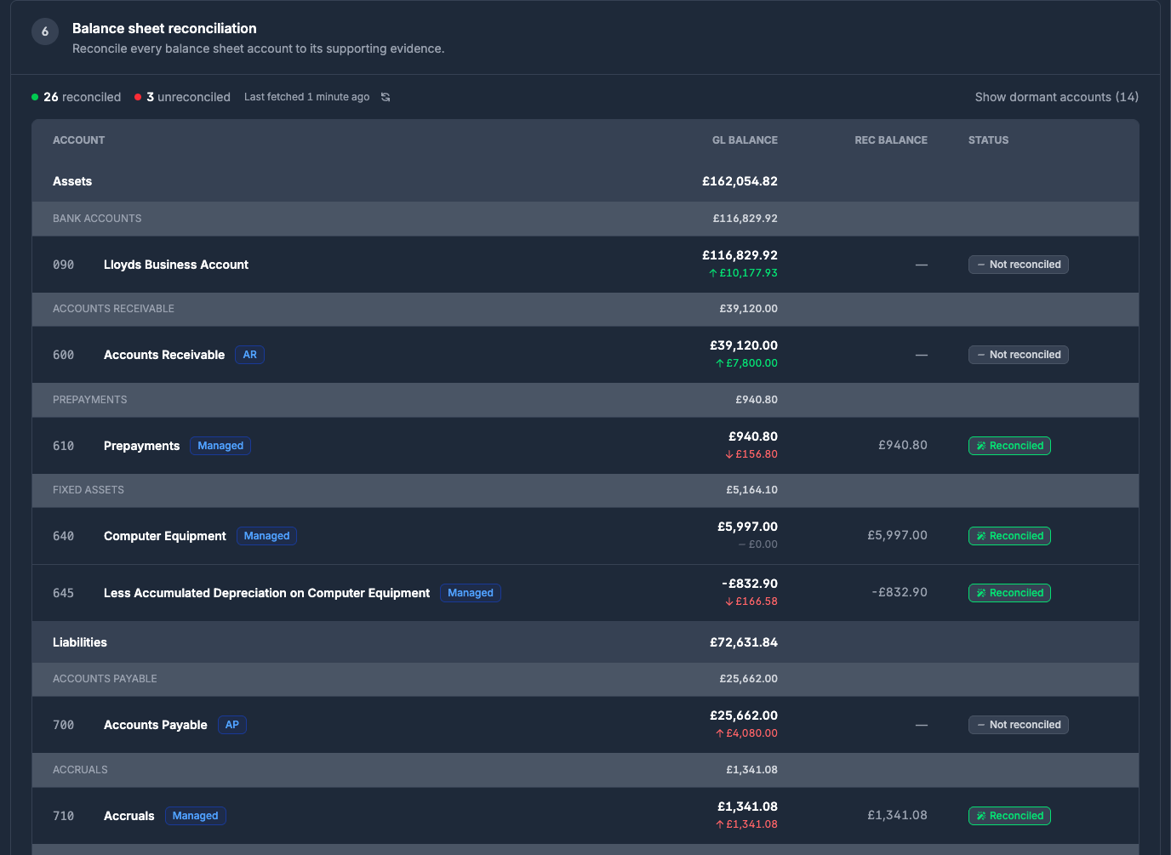
Task: Select the Computer Equipment account name
Action: [x=165, y=536]
